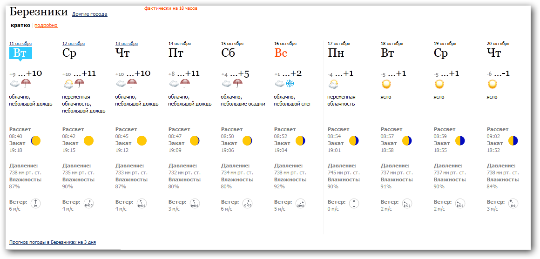Open the 13 октября date link

pos(127,44)
